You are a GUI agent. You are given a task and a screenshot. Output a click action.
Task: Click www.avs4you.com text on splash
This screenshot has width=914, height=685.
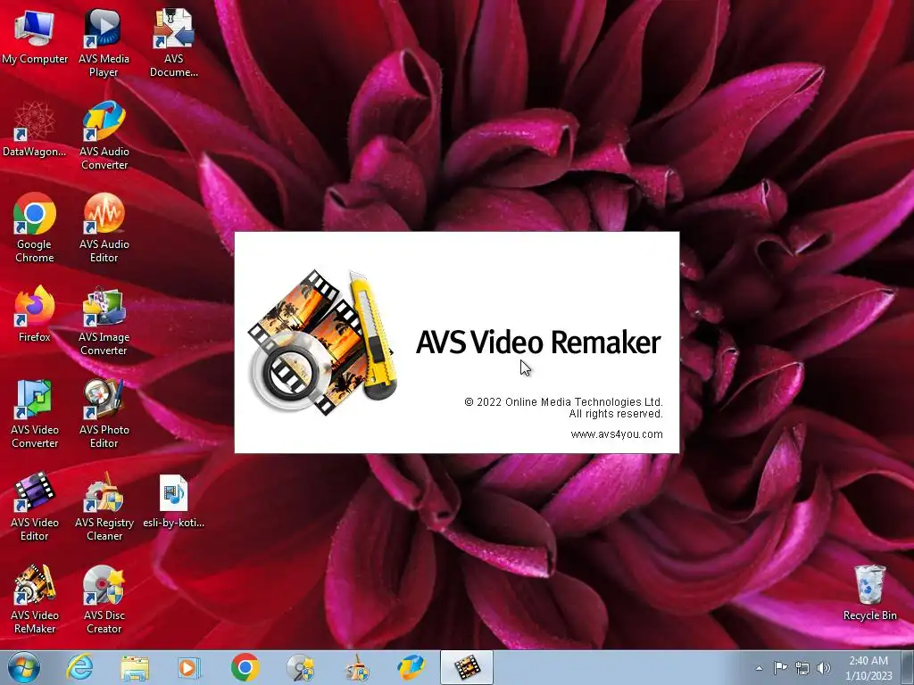pyautogui.click(x=617, y=434)
